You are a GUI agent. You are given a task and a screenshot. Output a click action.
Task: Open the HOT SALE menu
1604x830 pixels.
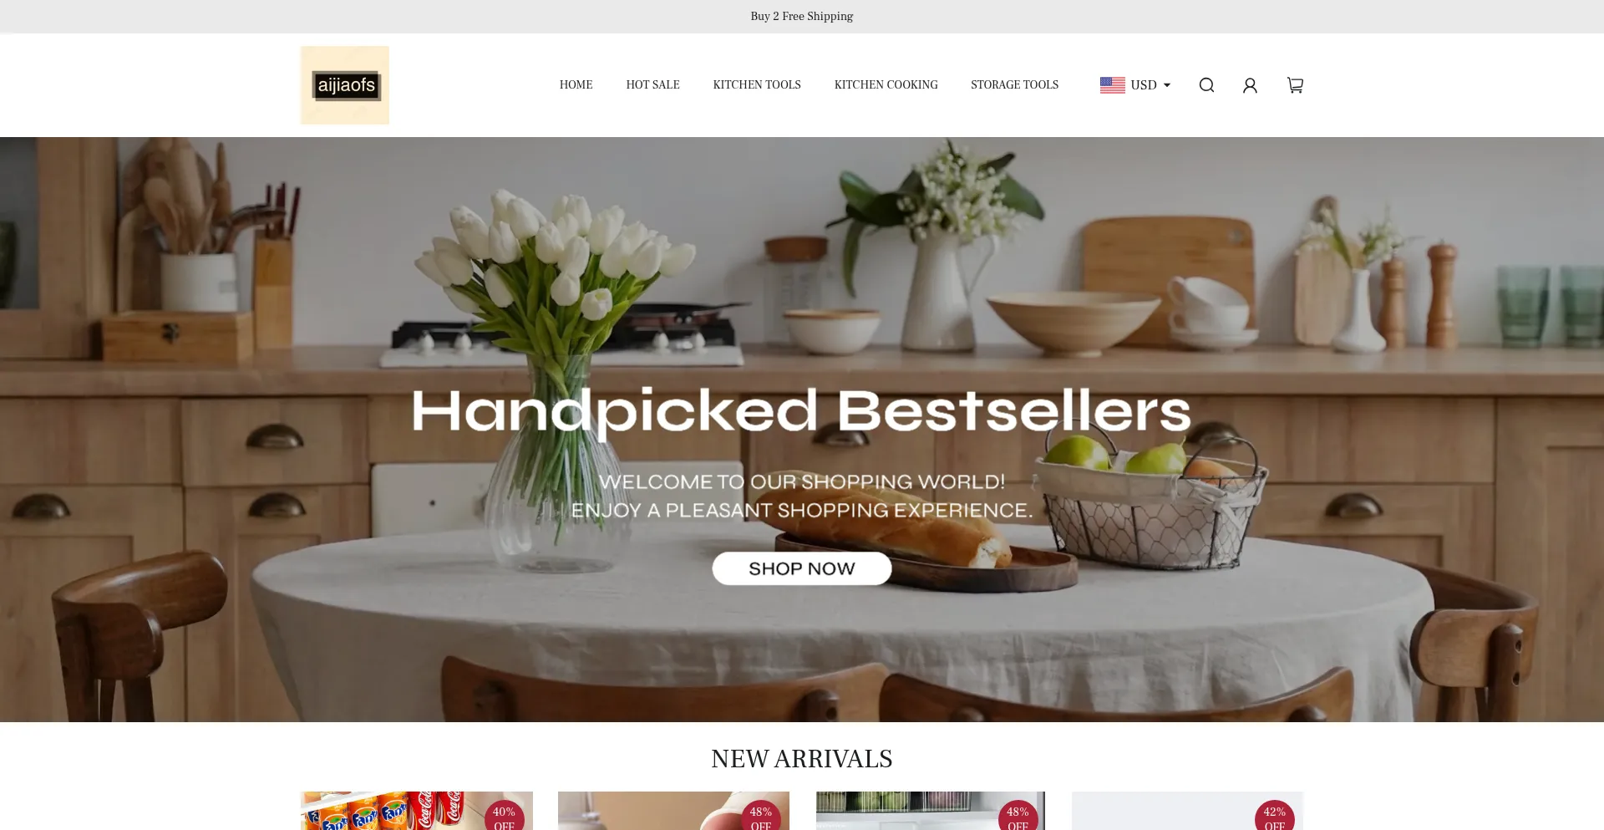click(x=652, y=84)
